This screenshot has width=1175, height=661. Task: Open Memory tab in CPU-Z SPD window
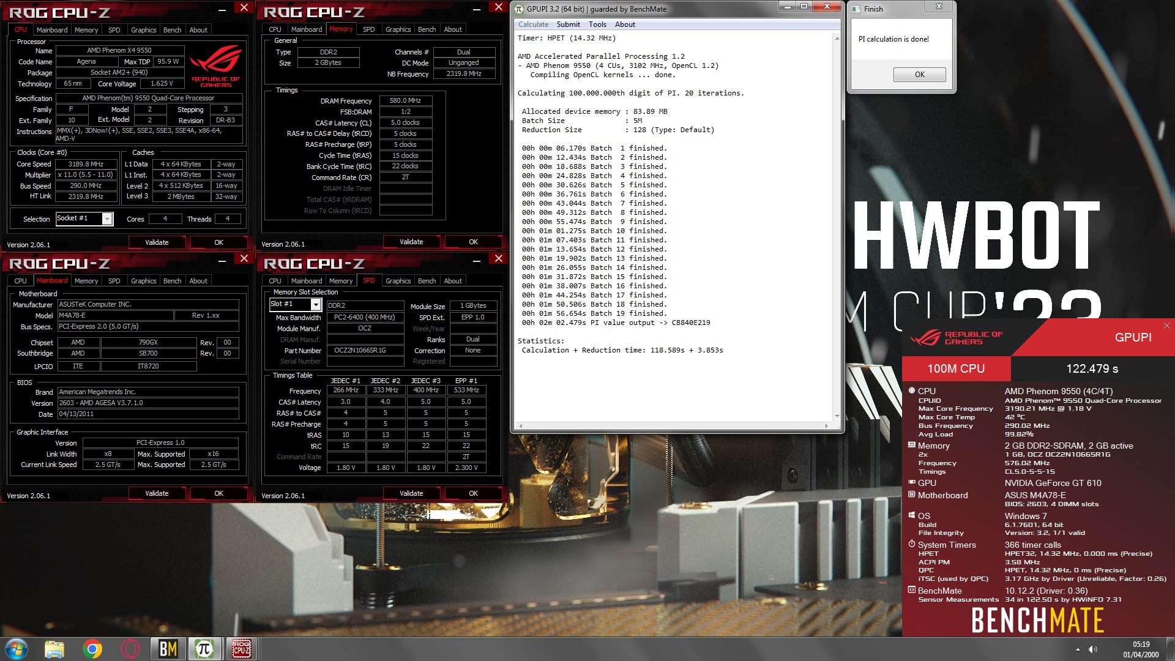click(x=341, y=281)
